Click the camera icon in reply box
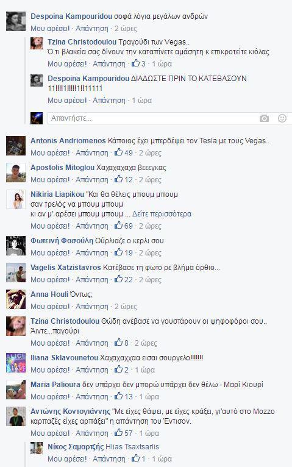The image size is (292, 467). (264, 118)
